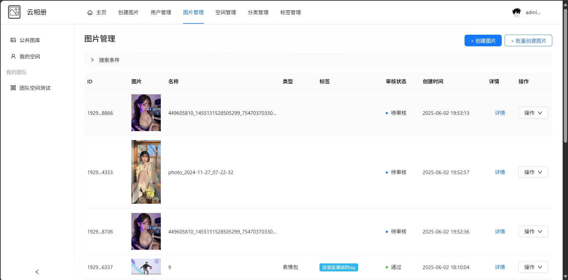Viewport: 568px width, 280px height.
Task: Click the 这里是测试的tag label
Action: [x=339, y=267]
